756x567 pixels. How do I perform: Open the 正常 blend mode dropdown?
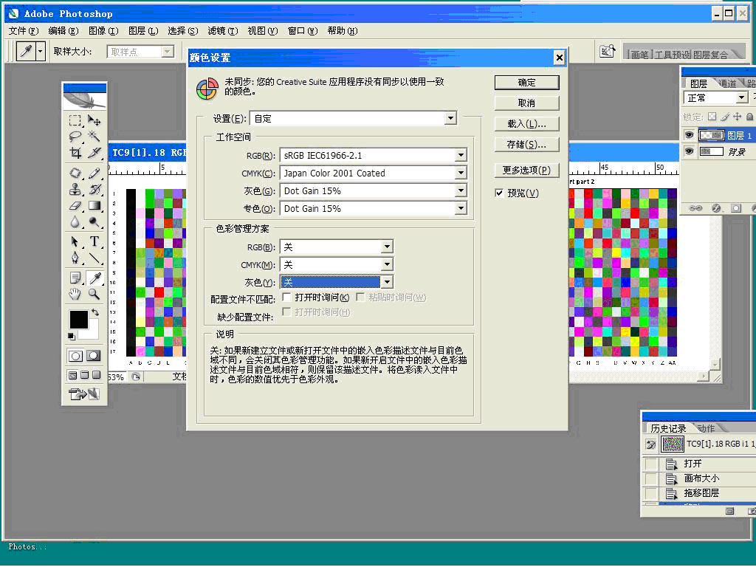pyautogui.click(x=715, y=98)
